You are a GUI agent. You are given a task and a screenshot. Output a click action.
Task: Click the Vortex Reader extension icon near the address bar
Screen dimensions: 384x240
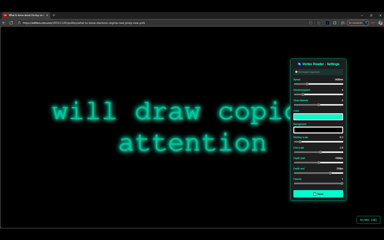[x=327, y=23]
